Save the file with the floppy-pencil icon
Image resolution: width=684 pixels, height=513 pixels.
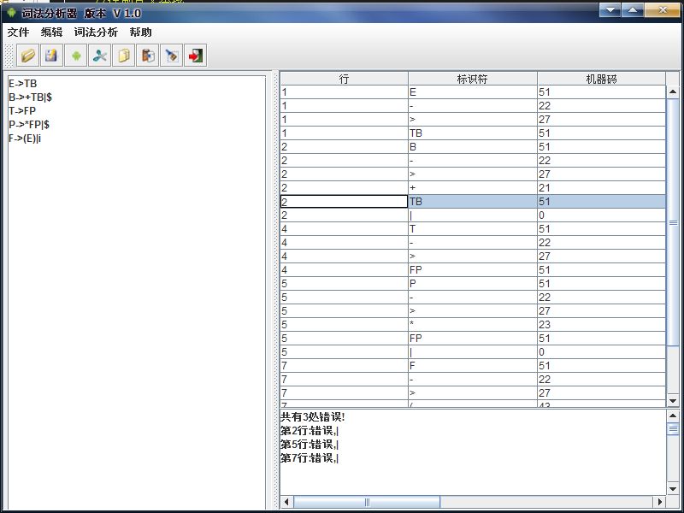pyautogui.click(x=51, y=56)
